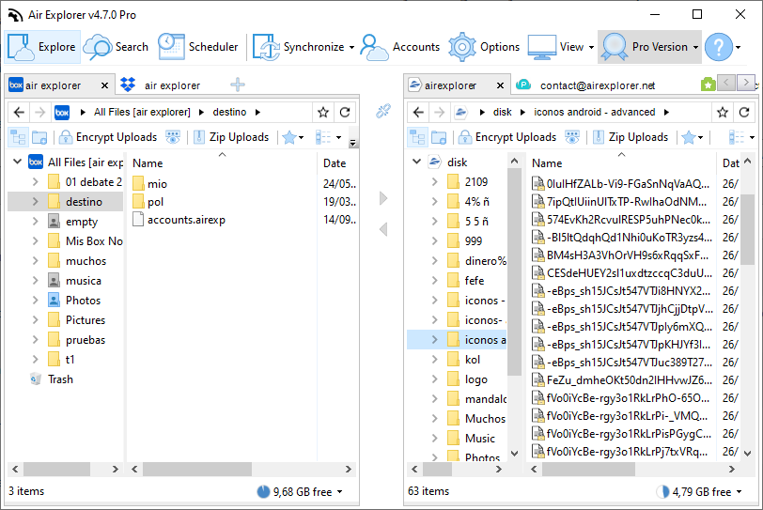Collapse the 'disk' tree root
Screen dimensions: 763x510
(416, 162)
